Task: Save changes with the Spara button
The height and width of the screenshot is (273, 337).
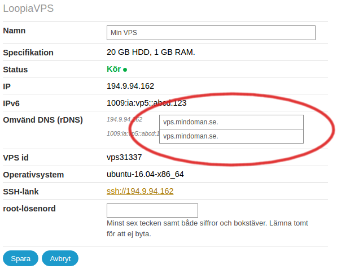Action: pyautogui.click(x=21, y=258)
